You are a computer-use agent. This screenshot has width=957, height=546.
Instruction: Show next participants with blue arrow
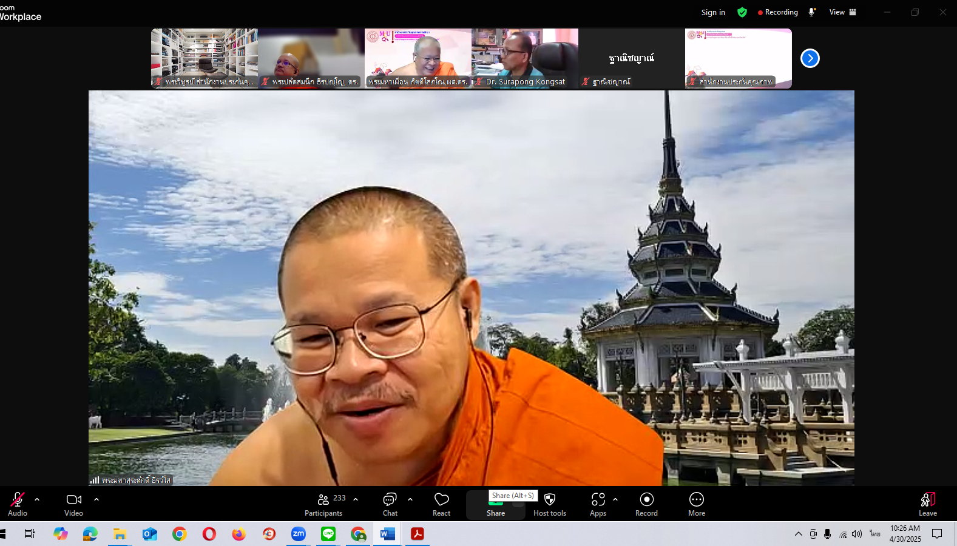(810, 58)
